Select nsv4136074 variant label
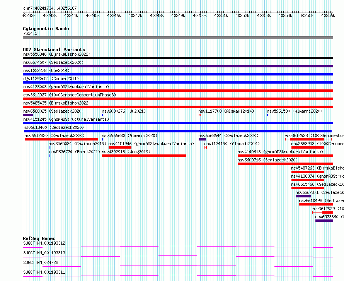Viewport: 344px width, 281px height. (x=317, y=176)
